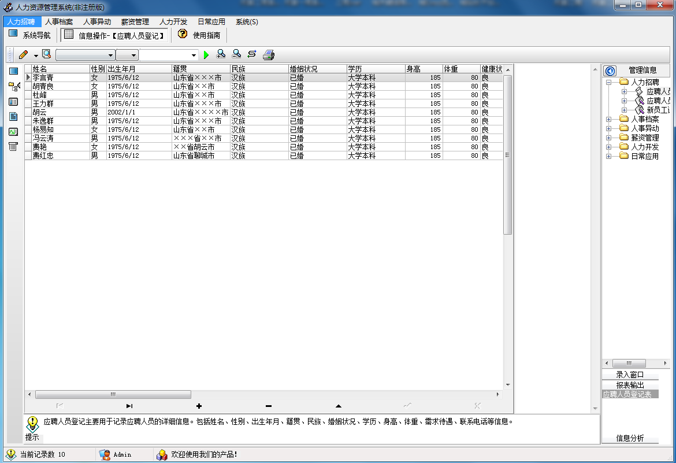Click the minus delete-record navigator button
This screenshot has height=463, width=676.
pyautogui.click(x=269, y=406)
